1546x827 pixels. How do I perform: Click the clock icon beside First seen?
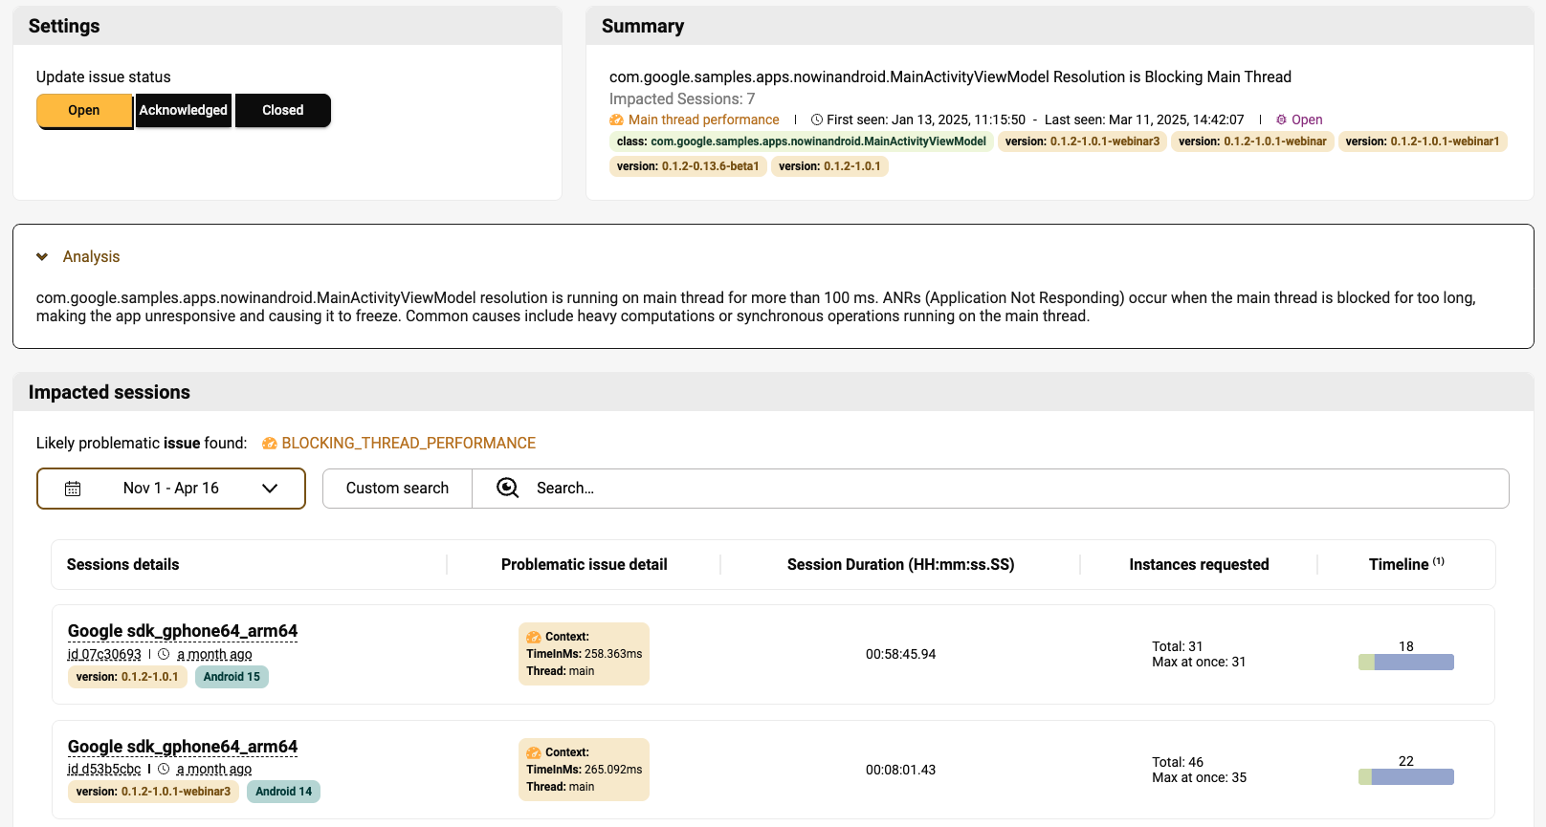[817, 120]
